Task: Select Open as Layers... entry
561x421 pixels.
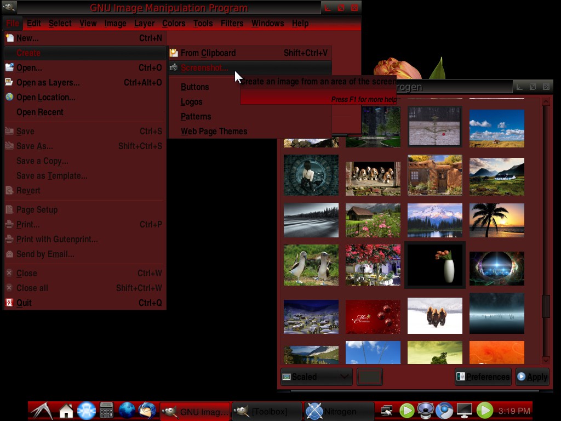Action: (85, 82)
